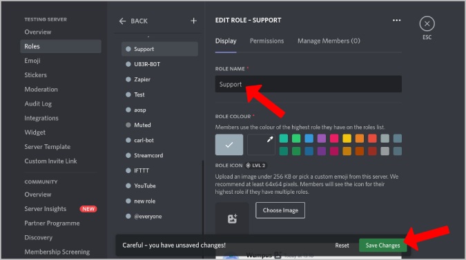Image resolution: width=466 pixels, height=260 pixels.
Task: Open the Audit Log
Action: coord(38,103)
